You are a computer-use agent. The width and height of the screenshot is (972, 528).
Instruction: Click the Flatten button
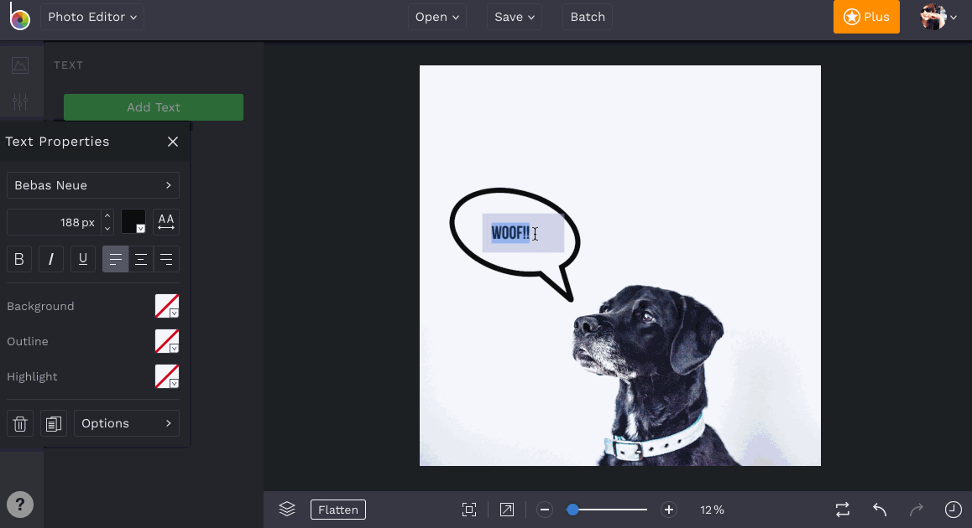[x=338, y=510]
